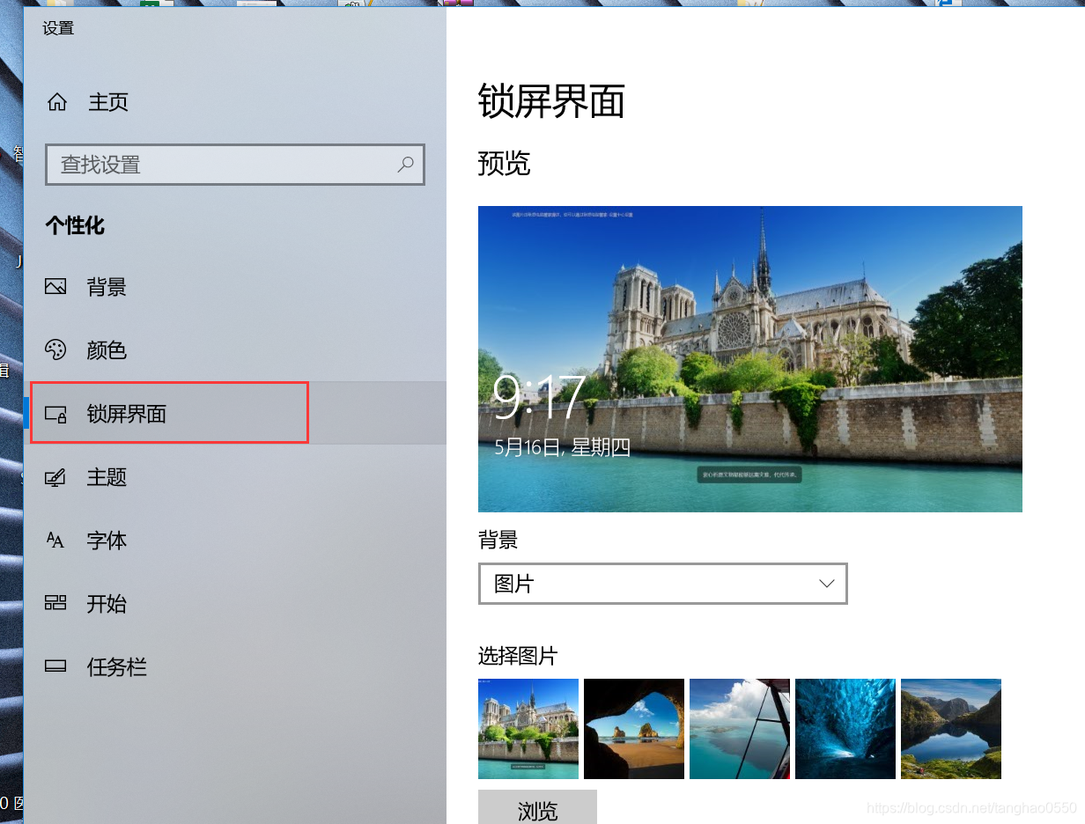Choose the mountain lake reflection thumbnail

[951, 729]
